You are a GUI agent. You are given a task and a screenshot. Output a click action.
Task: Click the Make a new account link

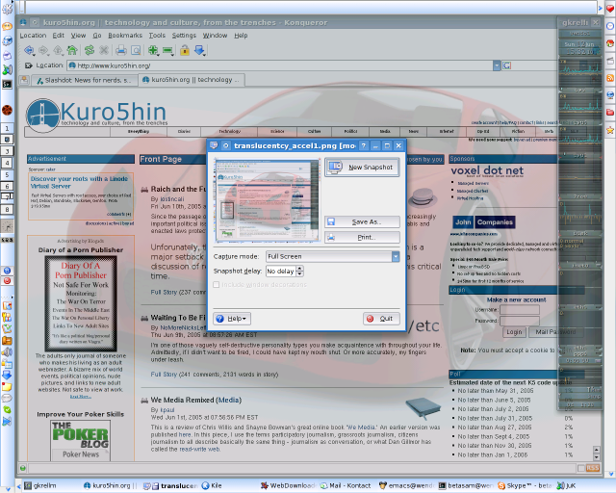(x=516, y=299)
